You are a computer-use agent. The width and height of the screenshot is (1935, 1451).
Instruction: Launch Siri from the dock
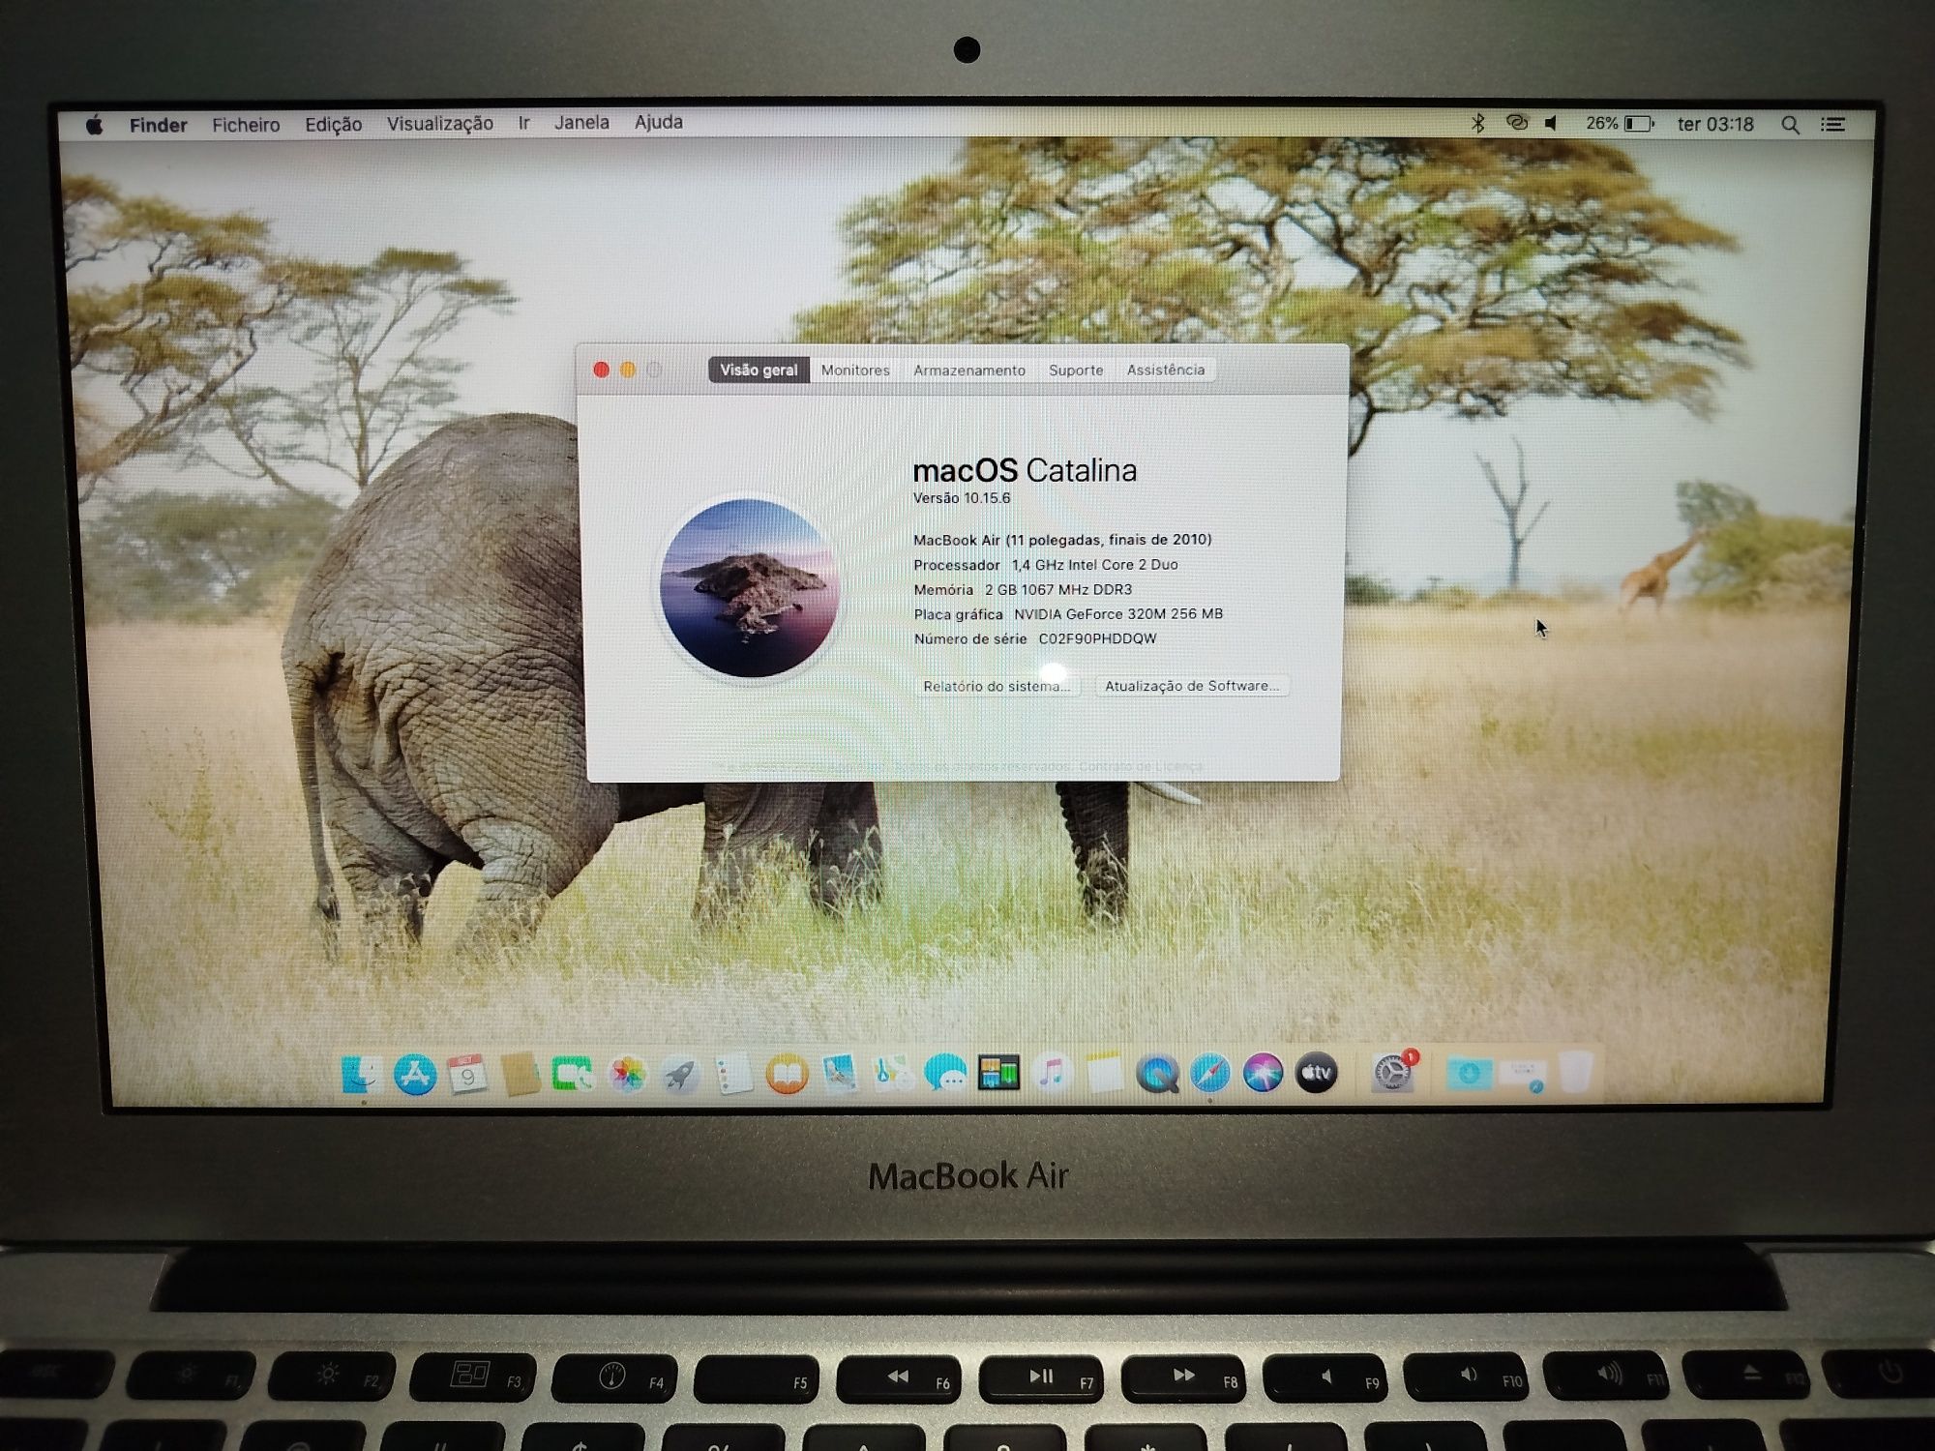coord(1263,1073)
